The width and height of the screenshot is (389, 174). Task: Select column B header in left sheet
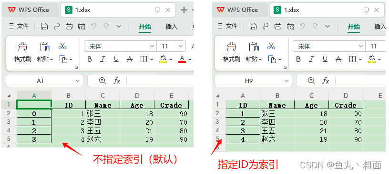(x=69, y=95)
